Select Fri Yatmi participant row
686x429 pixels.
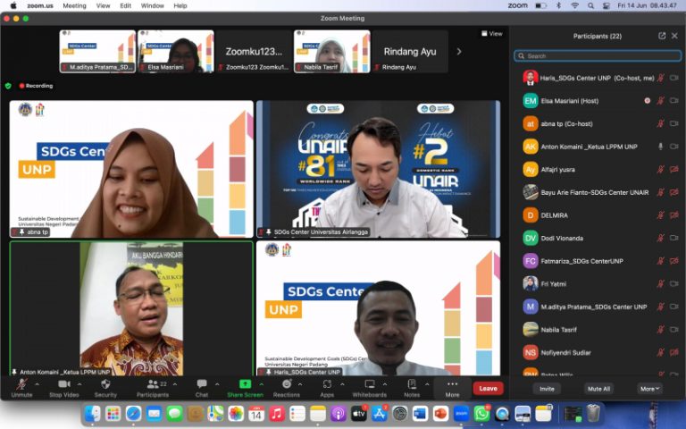pyautogui.click(x=598, y=284)
